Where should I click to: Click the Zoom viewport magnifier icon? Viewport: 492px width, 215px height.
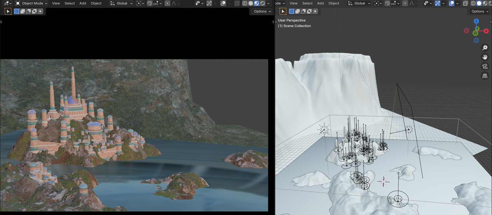point(485,48)
